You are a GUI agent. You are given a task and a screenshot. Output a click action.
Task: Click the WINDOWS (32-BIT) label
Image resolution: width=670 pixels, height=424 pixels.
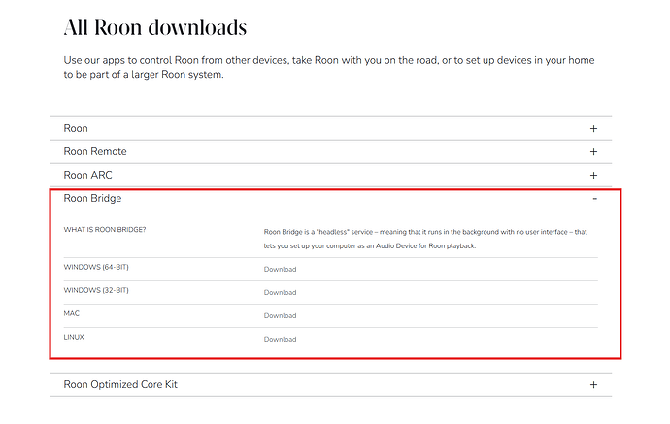[96, 290]
